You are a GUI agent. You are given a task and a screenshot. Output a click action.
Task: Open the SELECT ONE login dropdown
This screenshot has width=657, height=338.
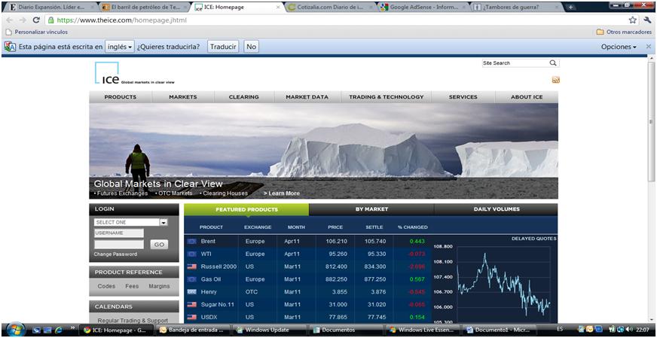pyautogui.click(x=131, y=222)
